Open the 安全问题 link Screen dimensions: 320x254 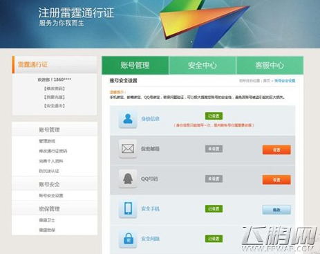(150, 239)
